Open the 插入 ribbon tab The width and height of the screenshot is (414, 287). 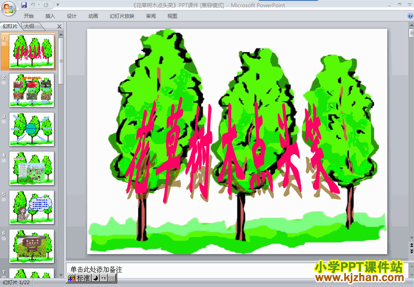[x=50, y=16]
